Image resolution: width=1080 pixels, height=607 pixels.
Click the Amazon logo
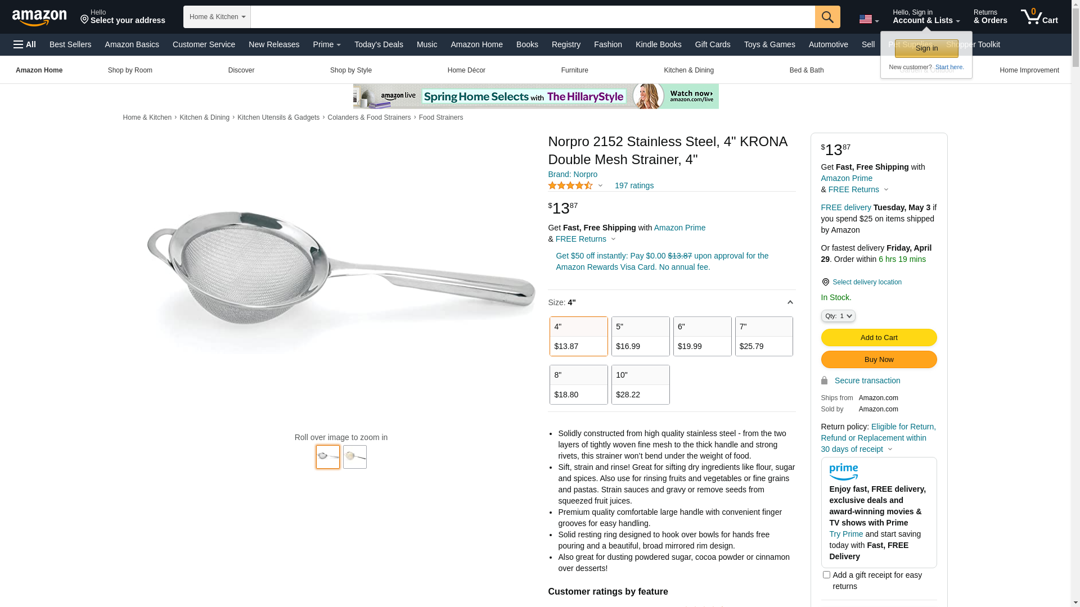(39, 17)
